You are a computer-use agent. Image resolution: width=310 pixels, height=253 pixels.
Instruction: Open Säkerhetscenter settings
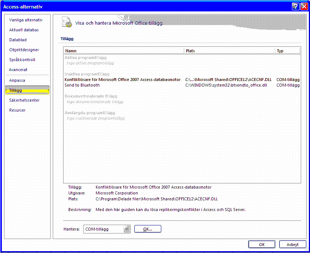point(24,100)
